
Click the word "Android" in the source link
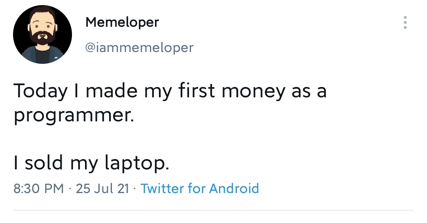click(x=234, y=188)
